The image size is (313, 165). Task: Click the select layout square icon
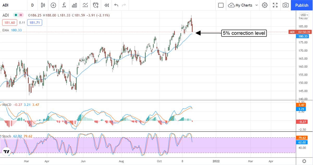(x=221, y=5)
